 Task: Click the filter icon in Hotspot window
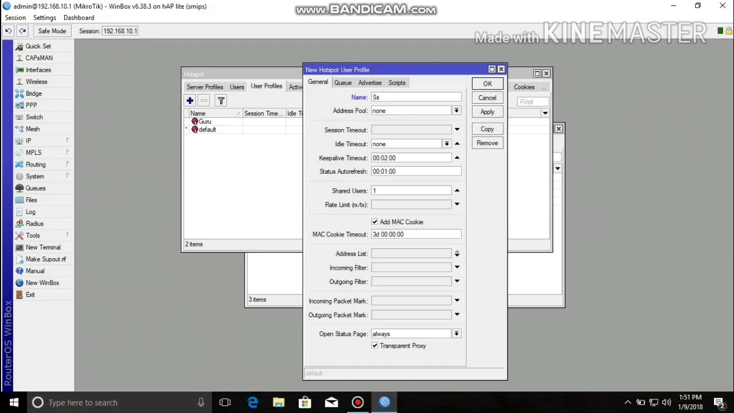(x=221, y=100)
